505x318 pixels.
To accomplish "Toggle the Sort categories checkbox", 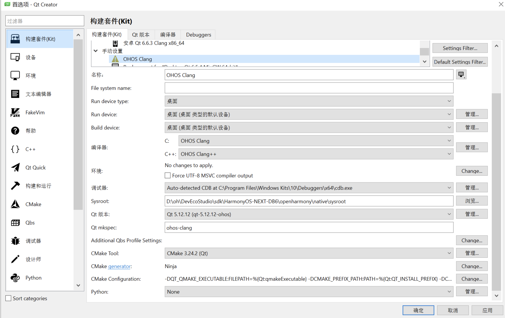I will 8,298.
